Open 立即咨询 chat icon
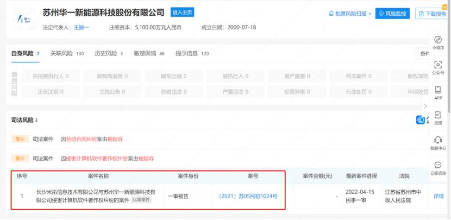 click(438, 168)
